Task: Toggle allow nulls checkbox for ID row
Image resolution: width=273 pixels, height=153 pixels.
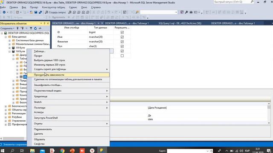Action: click(x=122, y=32)
